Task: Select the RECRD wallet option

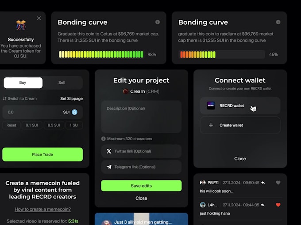Action: point(240,105)
